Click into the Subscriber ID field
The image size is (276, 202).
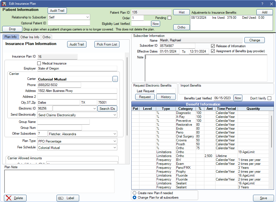tap(177, 46)
